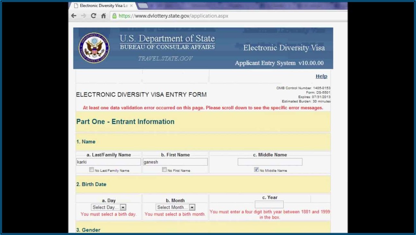Click the TRAVEL.STATE.GOV banner text
The width and height of the screenshot is (416, 235).
tap(165, 58)
